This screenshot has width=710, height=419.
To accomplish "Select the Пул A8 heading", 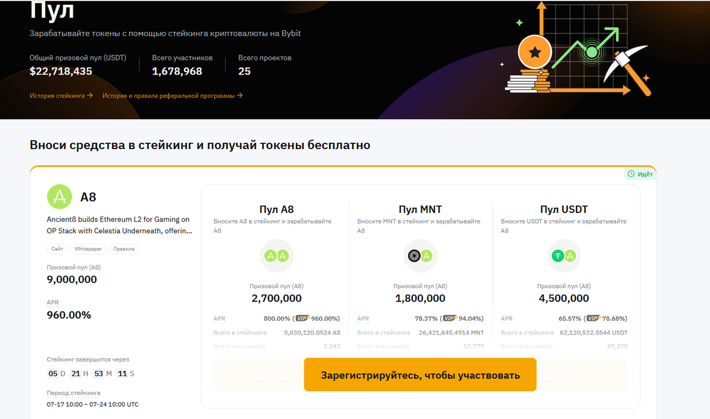I will 276,209.
